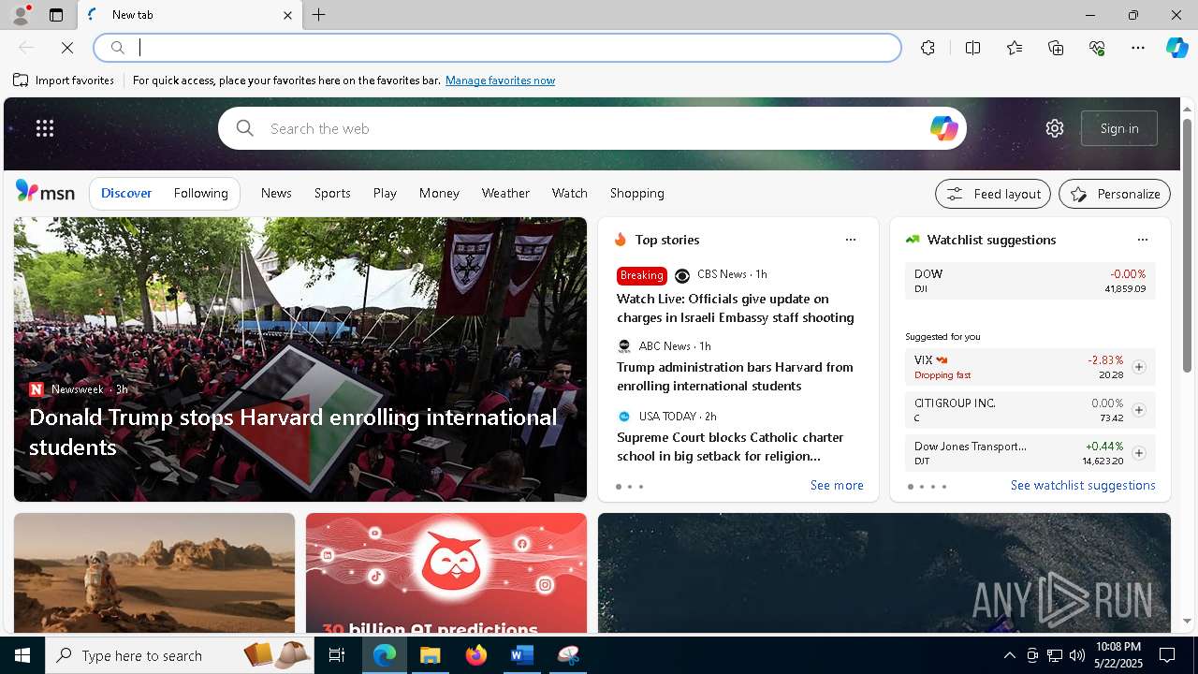This screenshot has height=674, width=1198.
Task: Open the Play section
Action: 385,193
